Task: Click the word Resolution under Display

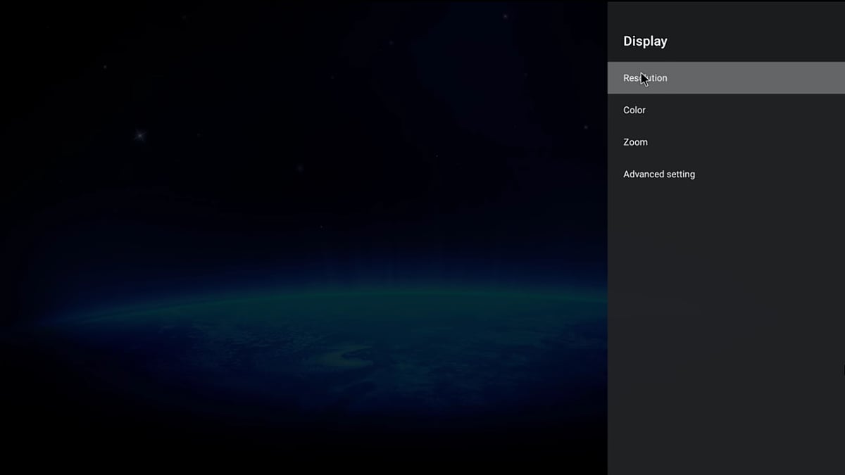Action: click(645, 78)
